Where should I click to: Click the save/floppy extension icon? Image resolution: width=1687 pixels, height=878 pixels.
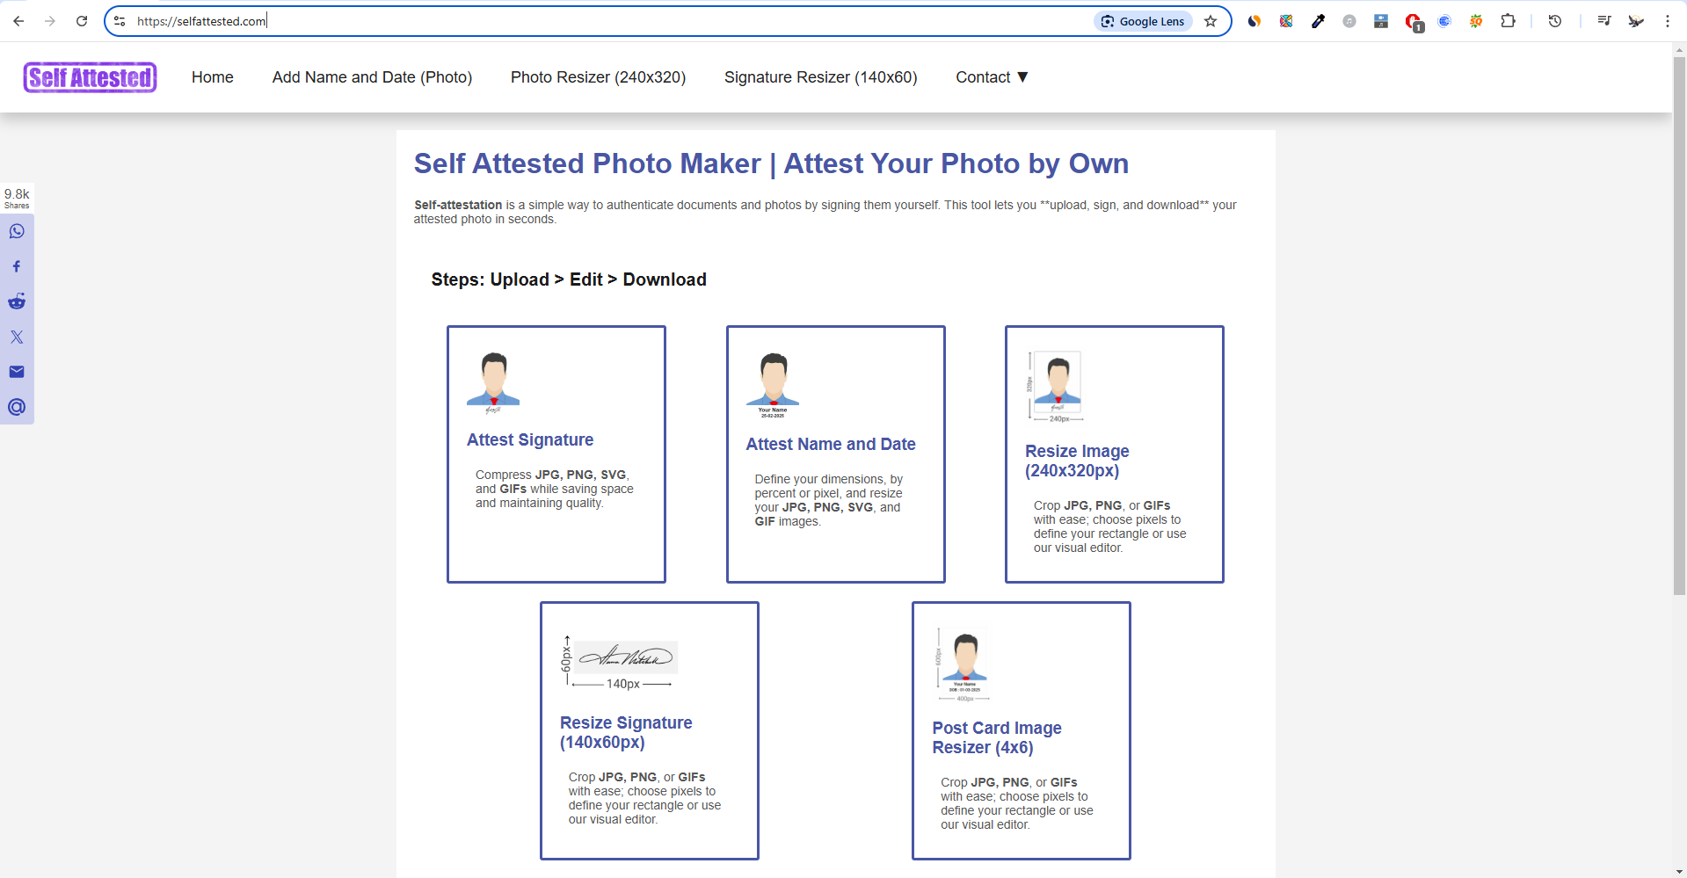click(x=1381, y=21)
